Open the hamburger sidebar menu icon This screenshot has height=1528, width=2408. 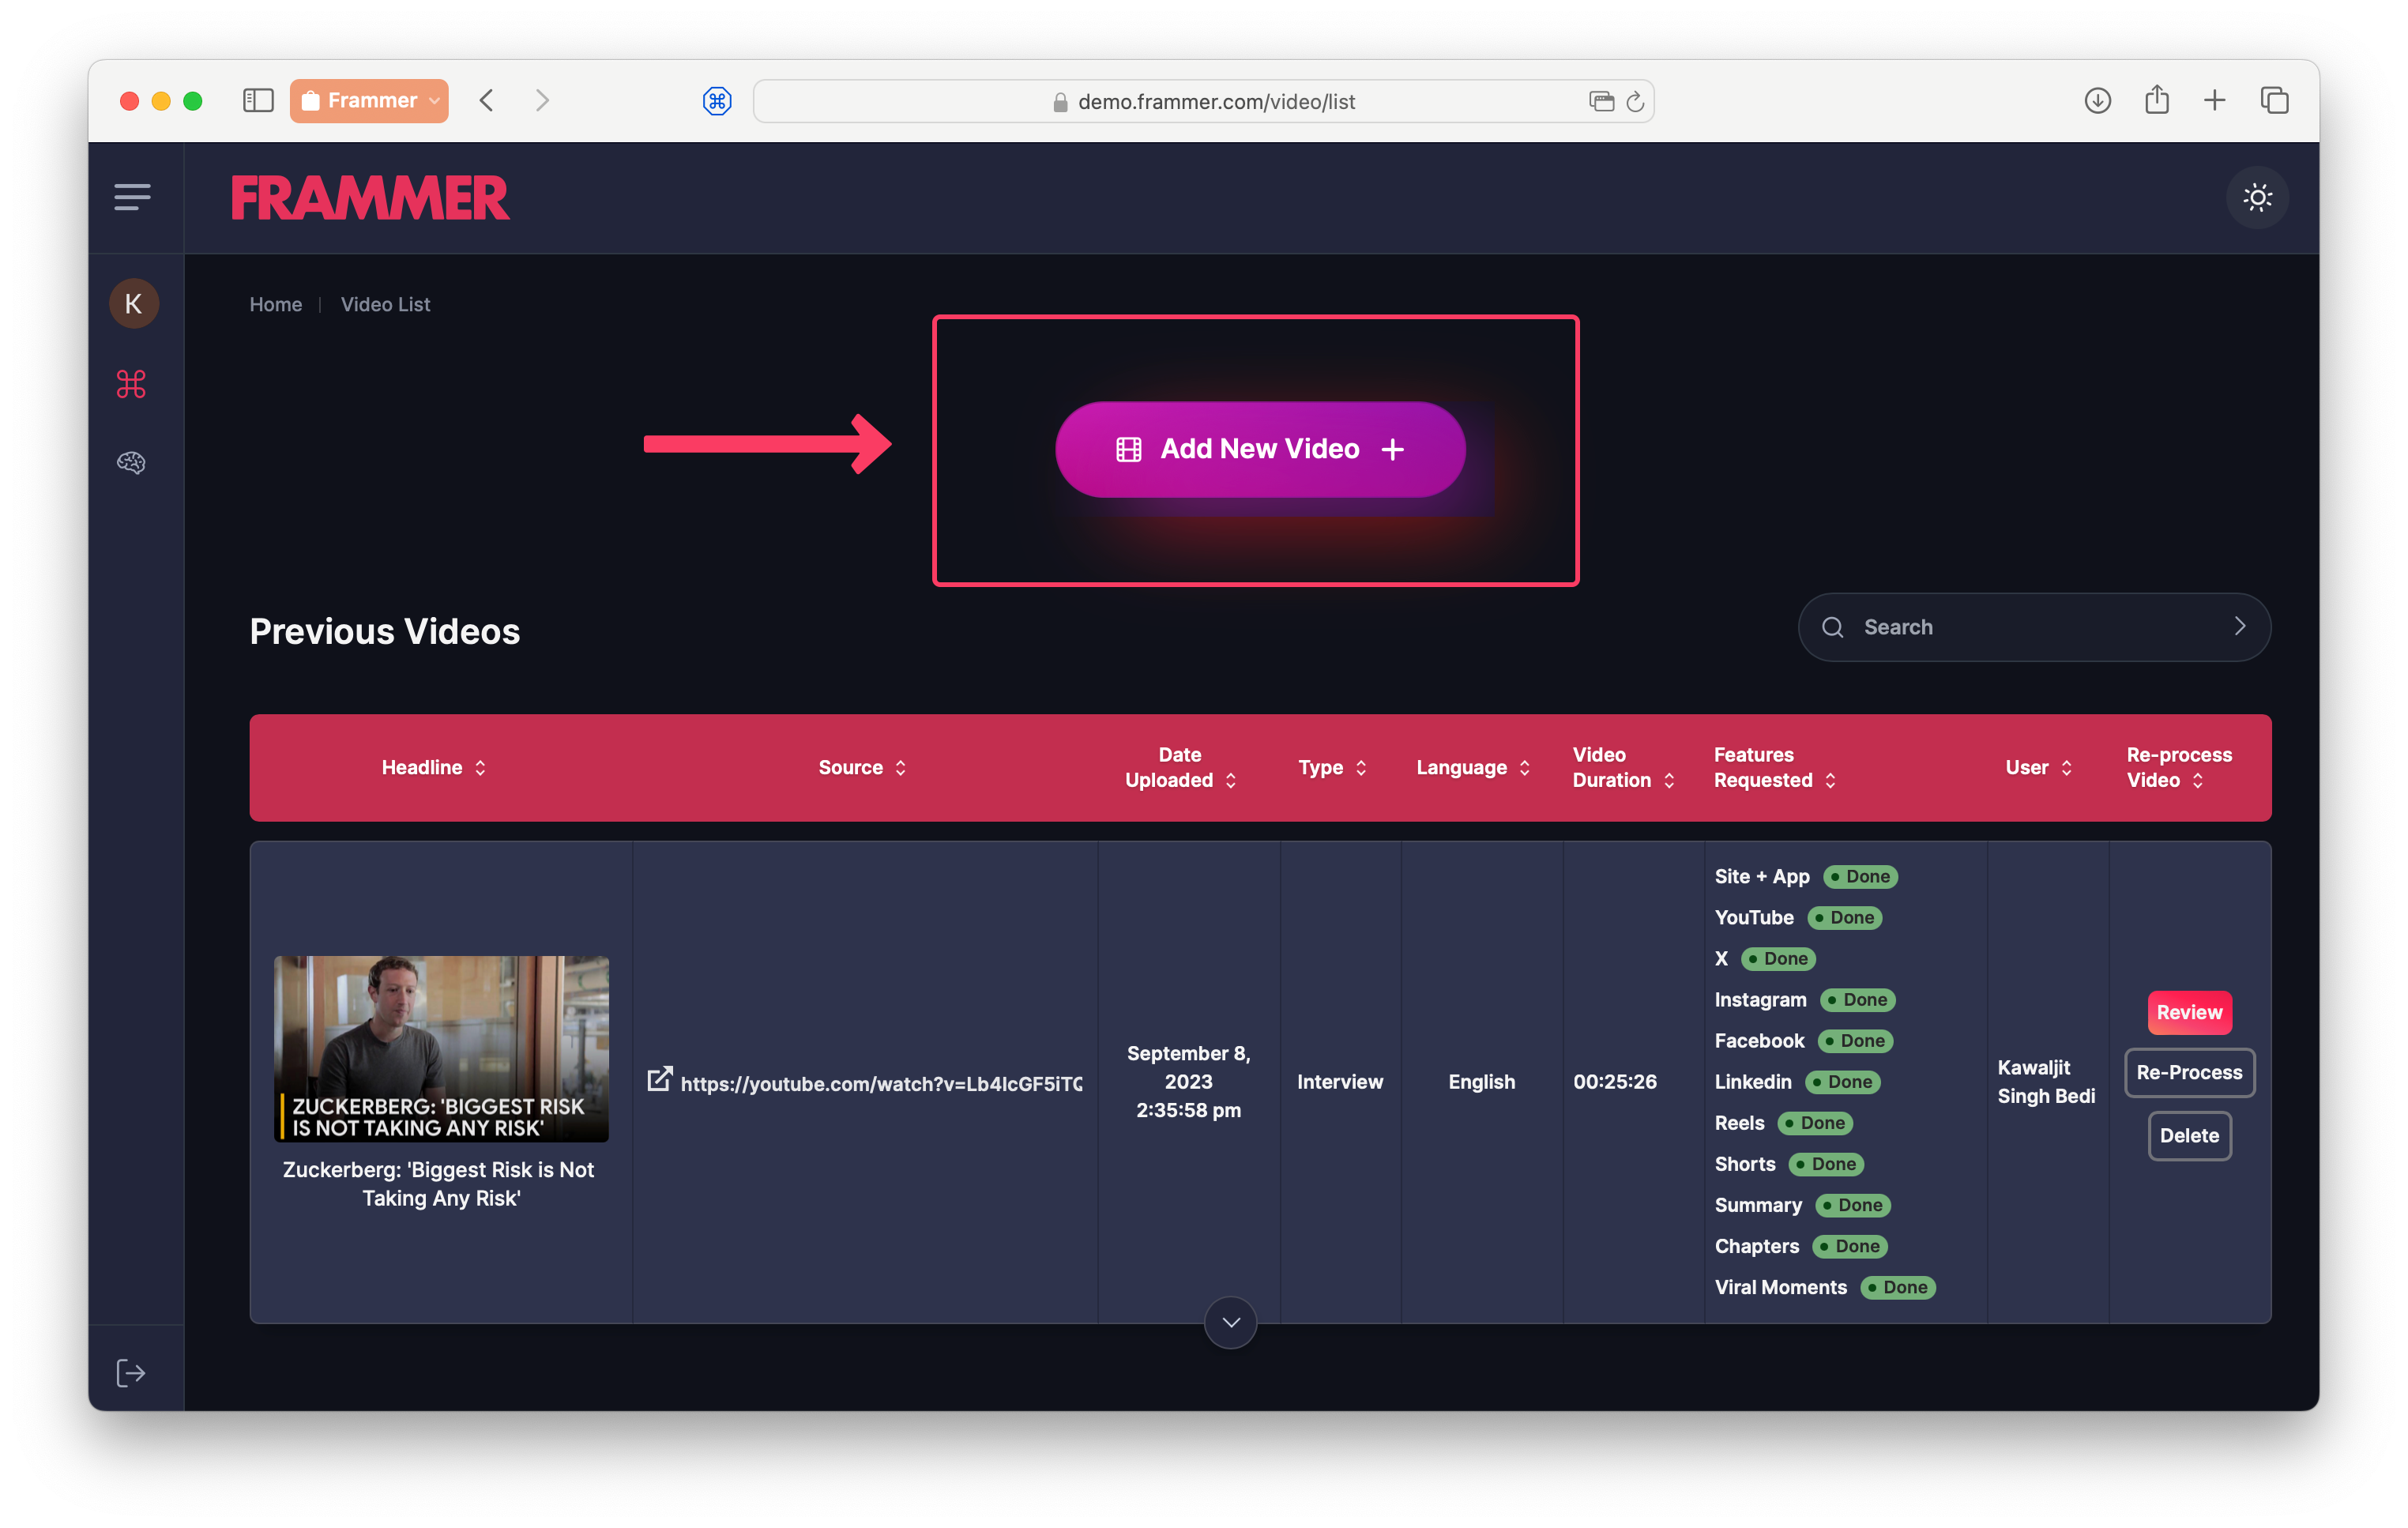(132, 197)
